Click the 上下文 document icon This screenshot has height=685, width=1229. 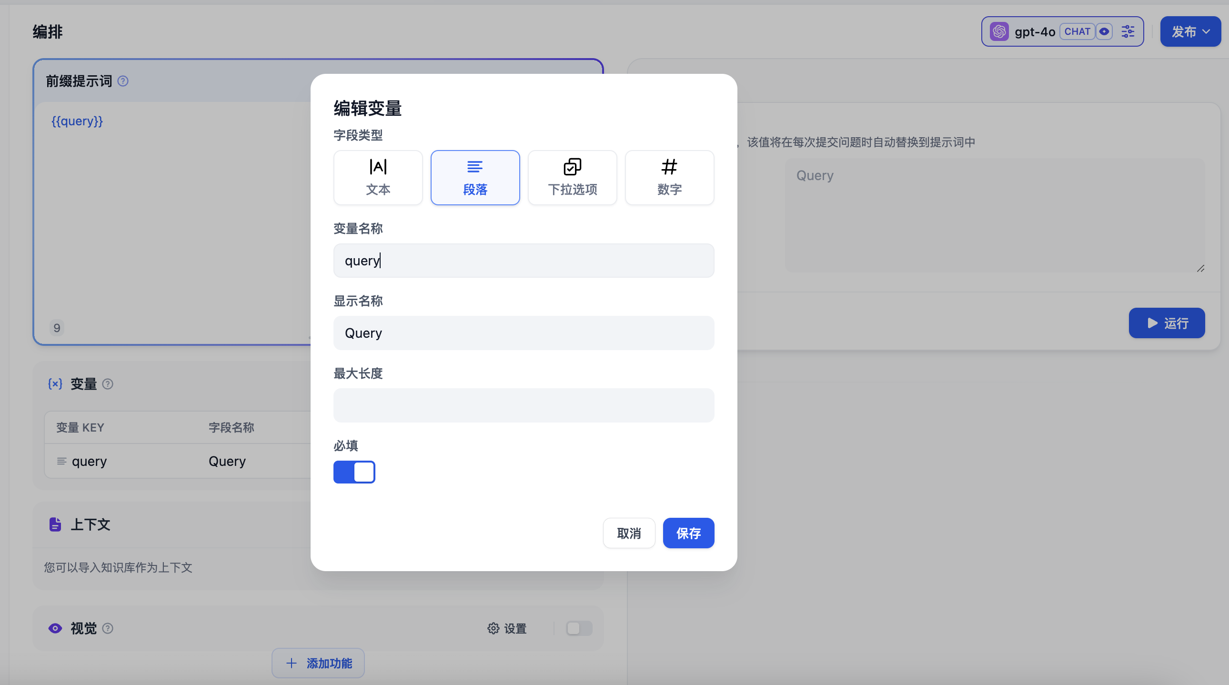click(55, 524)
